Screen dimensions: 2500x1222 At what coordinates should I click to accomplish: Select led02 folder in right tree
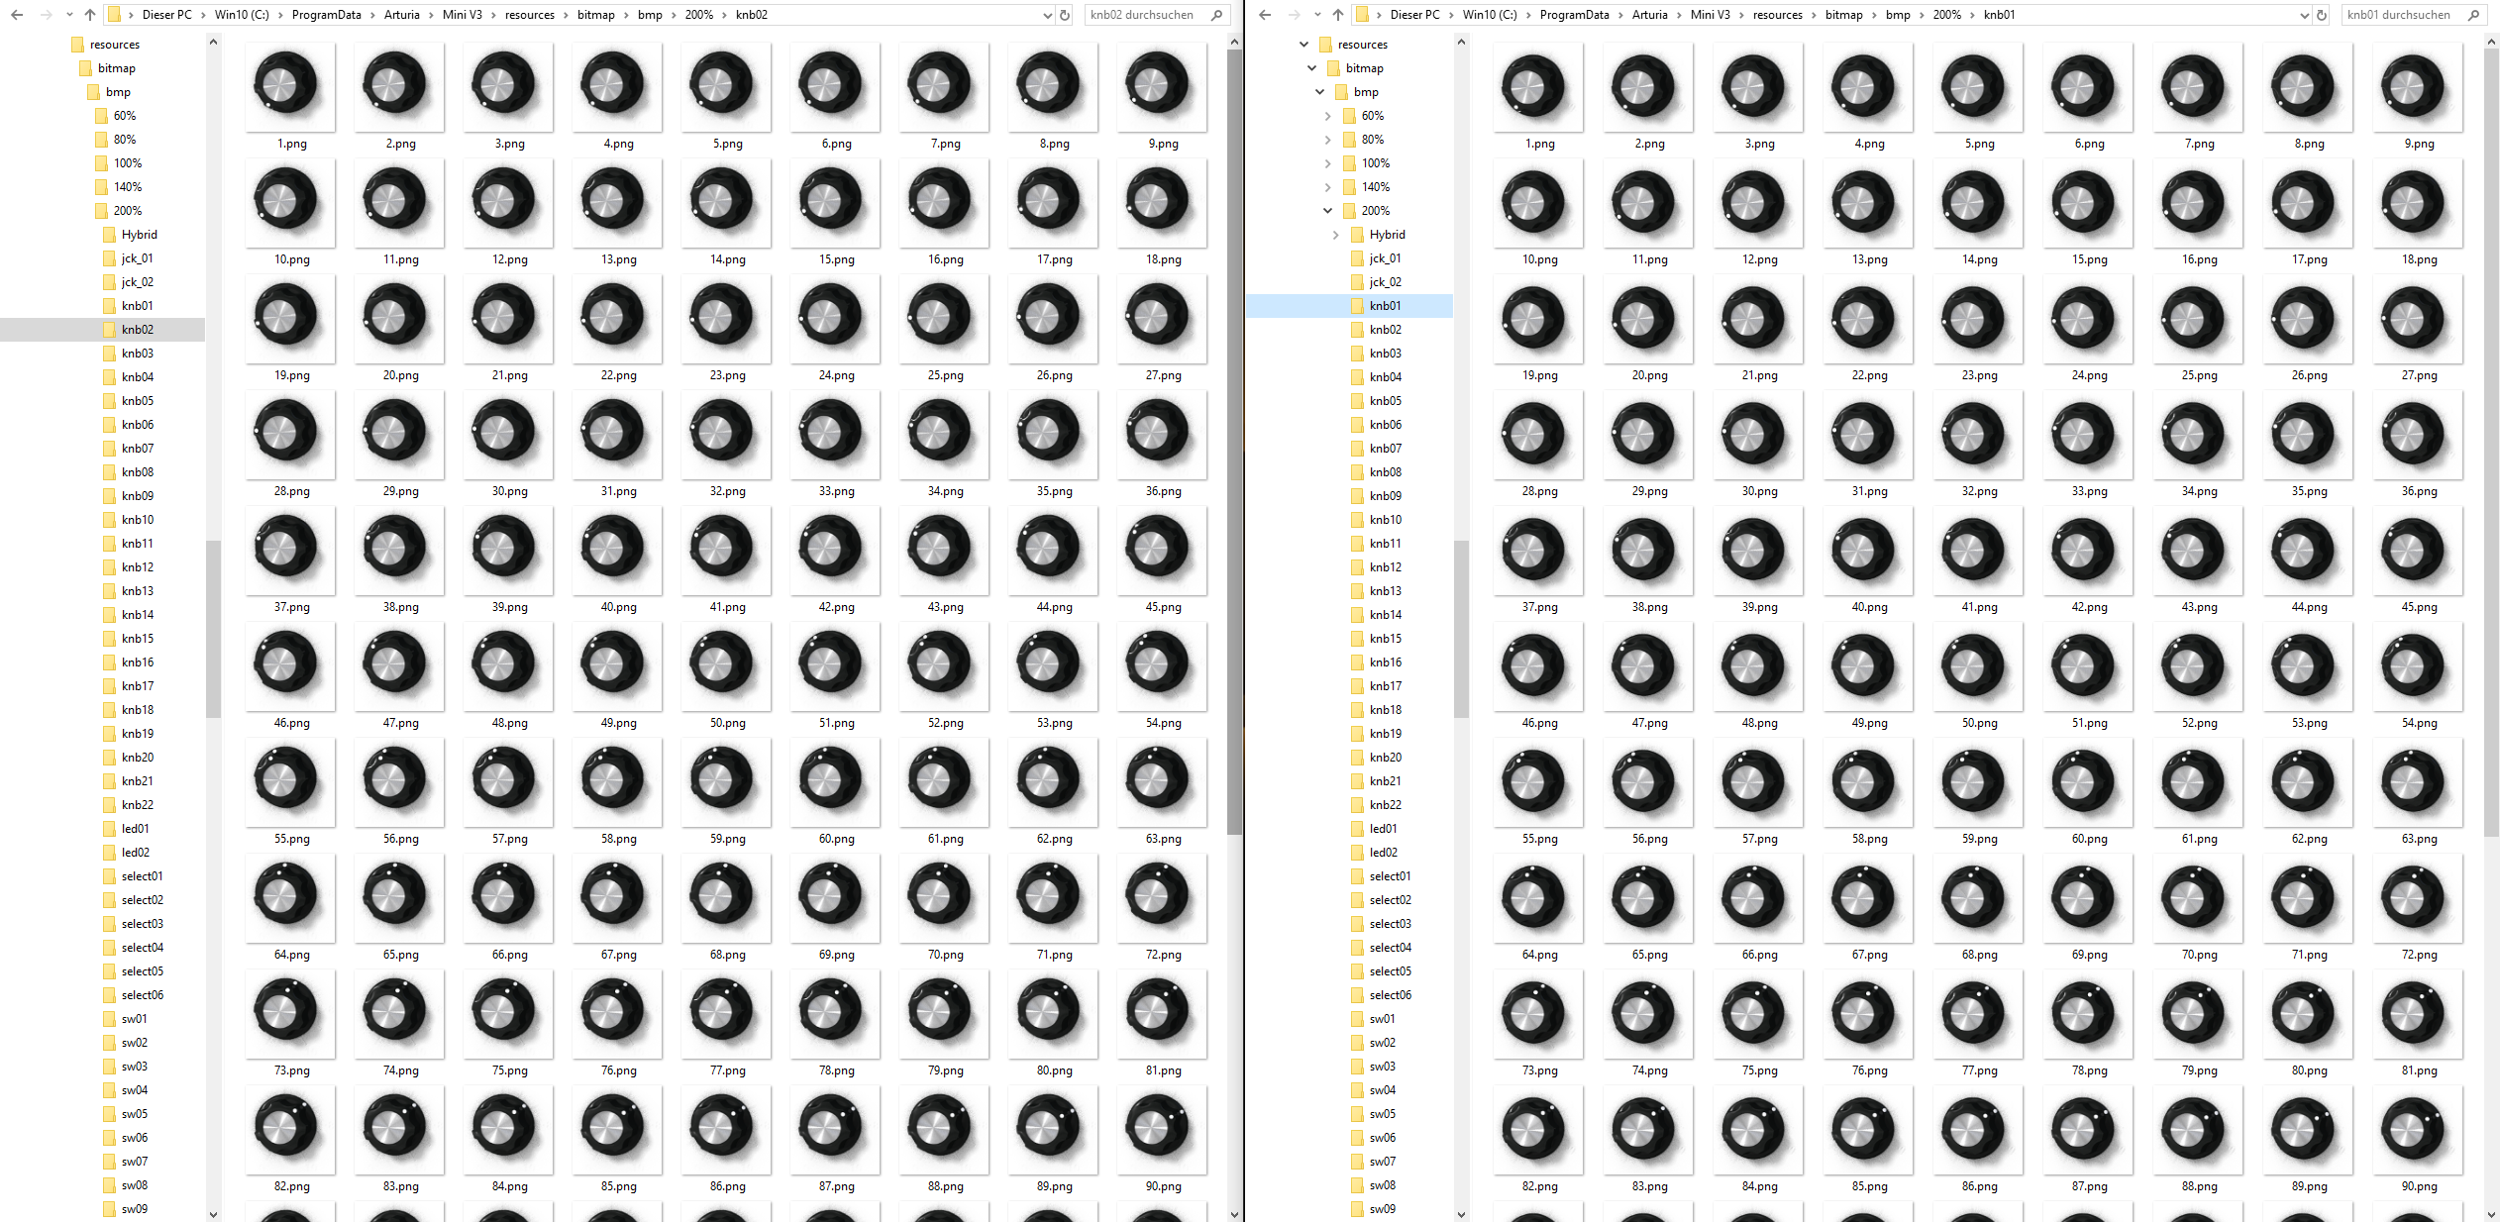pyautogui.click(x=1383, y=853)
